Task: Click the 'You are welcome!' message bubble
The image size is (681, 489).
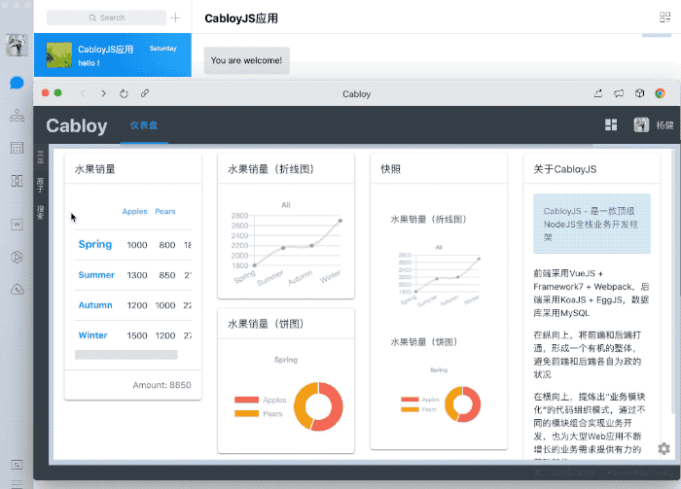Action: point(246,60)
